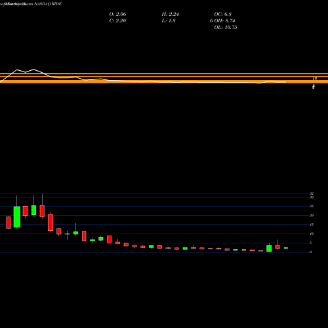Select the low value L: 1.8

point(169,21)
